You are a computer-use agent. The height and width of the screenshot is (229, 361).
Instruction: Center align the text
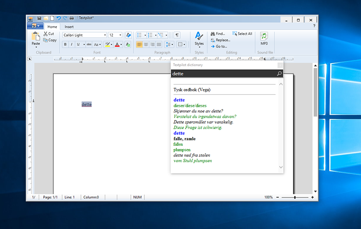146,44
